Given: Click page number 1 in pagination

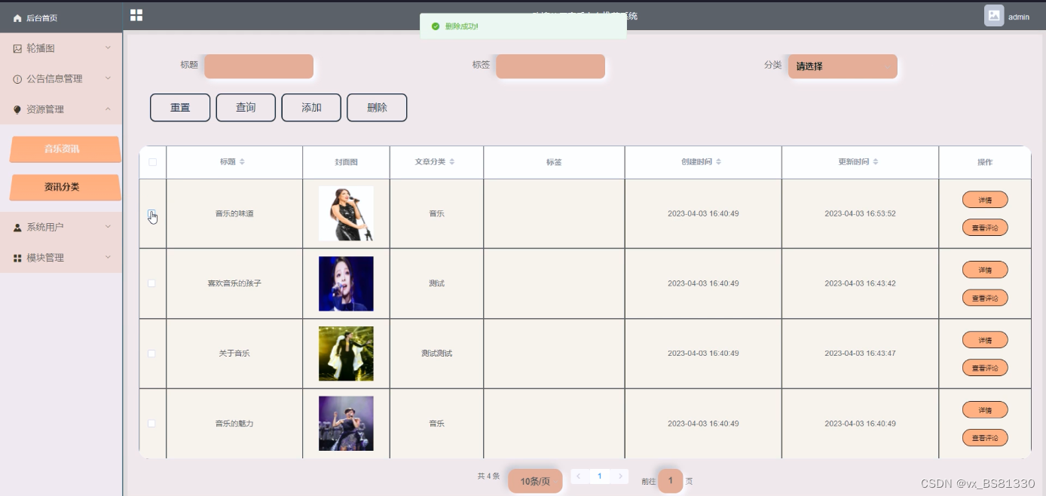Looking at the screenshot, I should click(600, 476).
